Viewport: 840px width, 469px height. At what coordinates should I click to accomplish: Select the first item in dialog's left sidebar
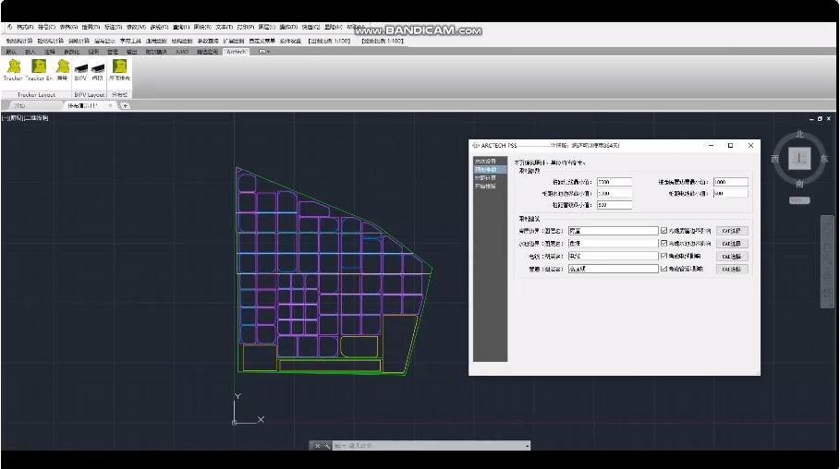(485, 161)
